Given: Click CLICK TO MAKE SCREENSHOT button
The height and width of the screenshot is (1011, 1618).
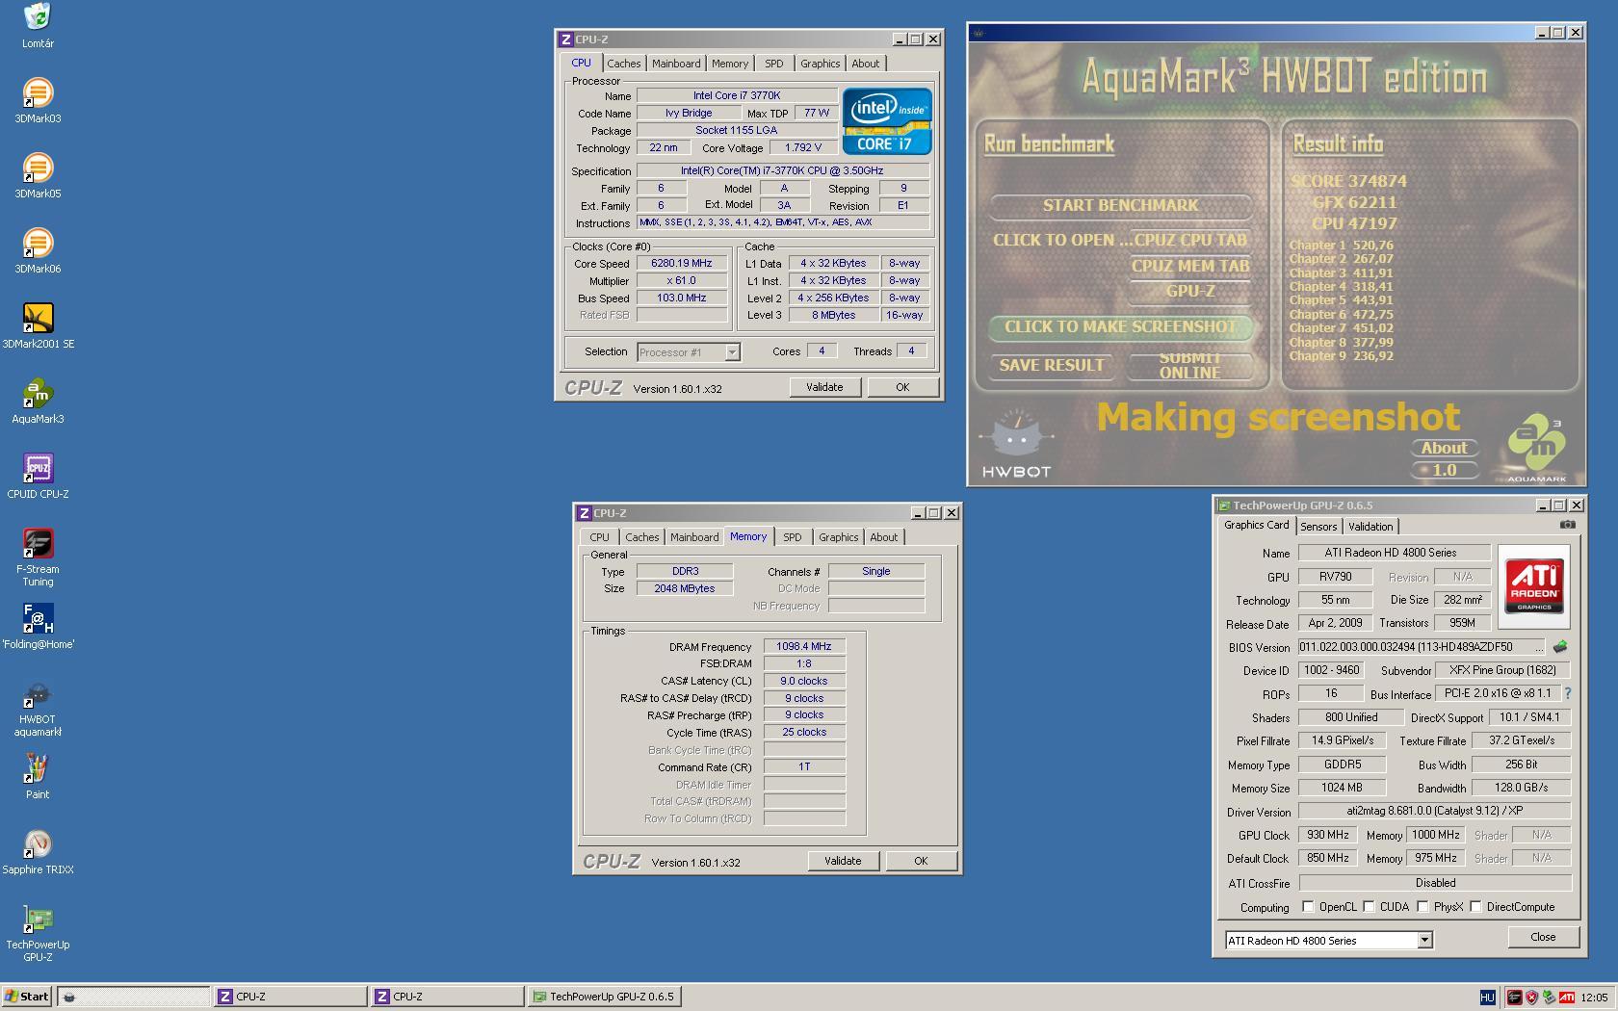Looking at the screenshot, I should tap(1121, 327).
